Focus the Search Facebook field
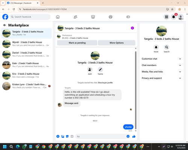This screenshot has height=150, width=188. click(x=30, y=17)
